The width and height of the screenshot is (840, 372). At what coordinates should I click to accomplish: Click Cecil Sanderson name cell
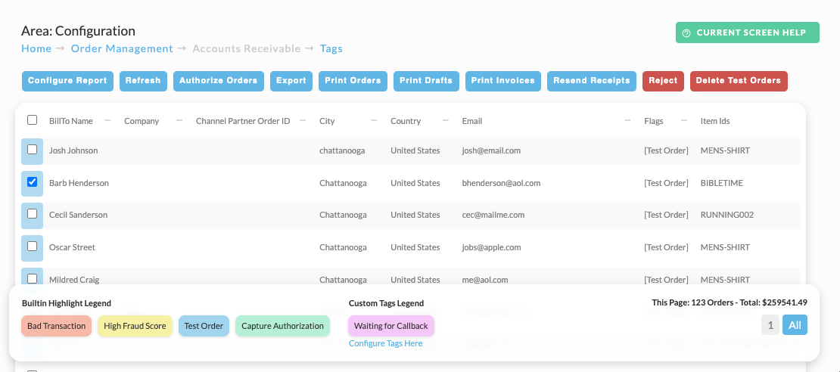[78, 215]
